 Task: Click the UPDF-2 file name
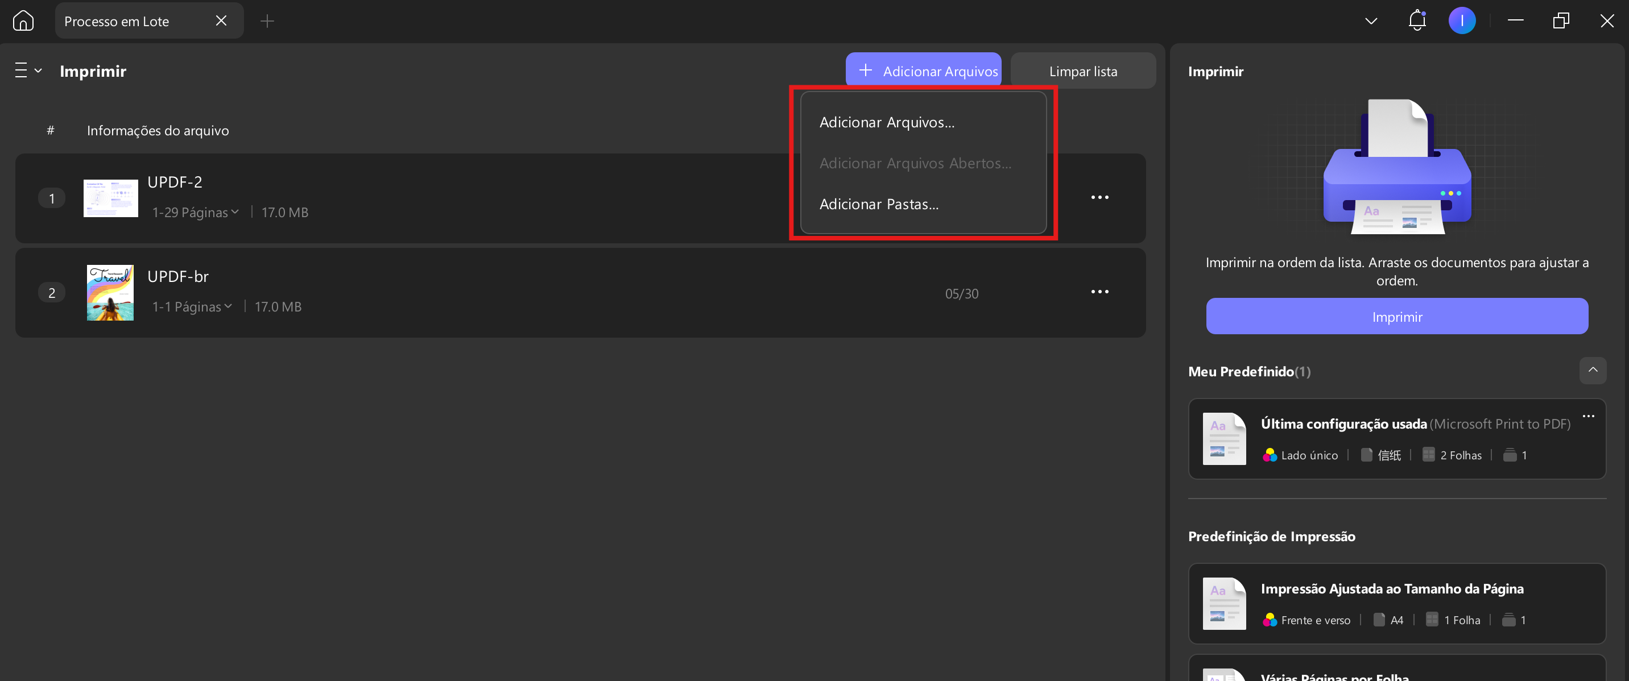pos(175,182)
